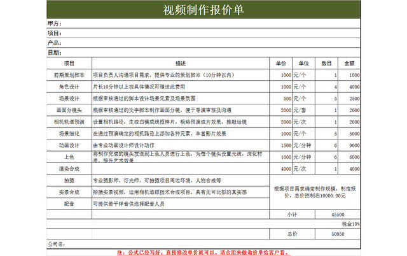Select unit 元/分钟 in 动画设计 row
The width and height of the screenshot is (407, 256).
[x=304, y=145]
